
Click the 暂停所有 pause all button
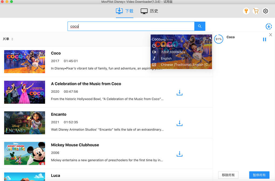pos(259,175)
